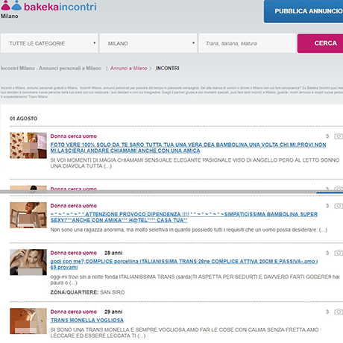Follow the 'Annunci a Milano' breadcrumb link
Image resolution: width=343 pixels, height=343 pixels.
(x=129, y=68)
